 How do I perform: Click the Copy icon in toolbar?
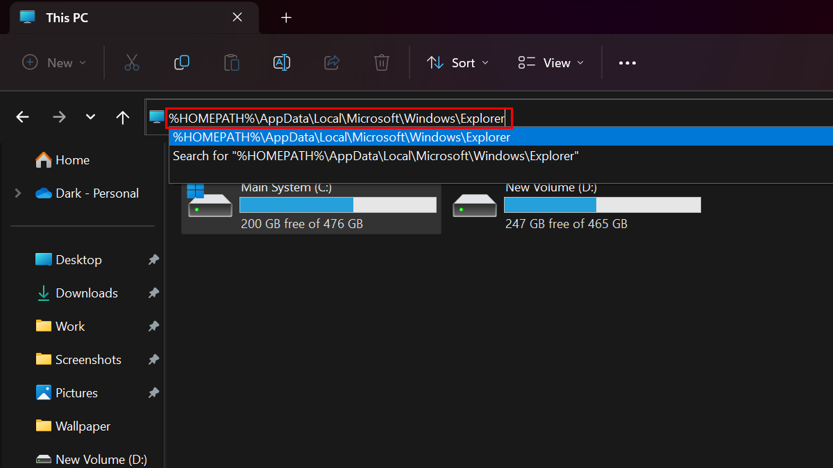click(182, 63)
